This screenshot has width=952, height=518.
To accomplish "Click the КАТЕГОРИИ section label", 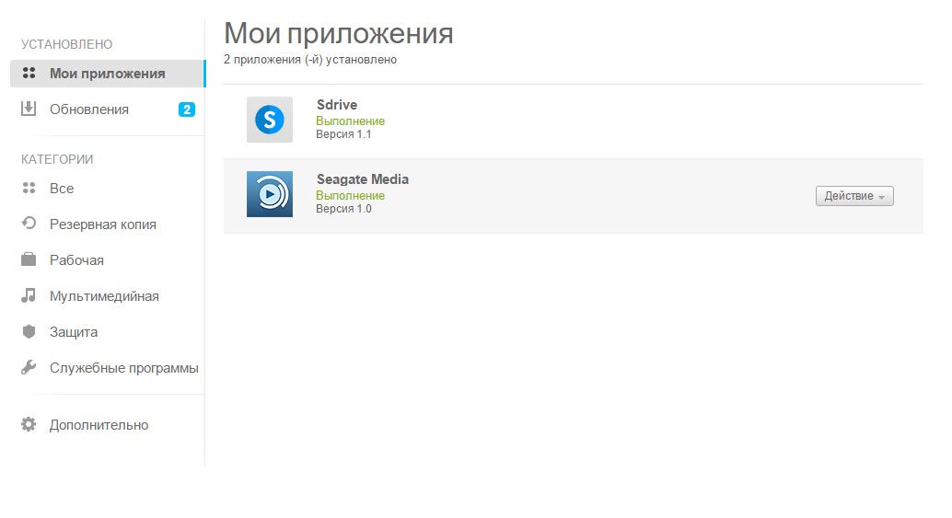I will [x=57, y=159].
